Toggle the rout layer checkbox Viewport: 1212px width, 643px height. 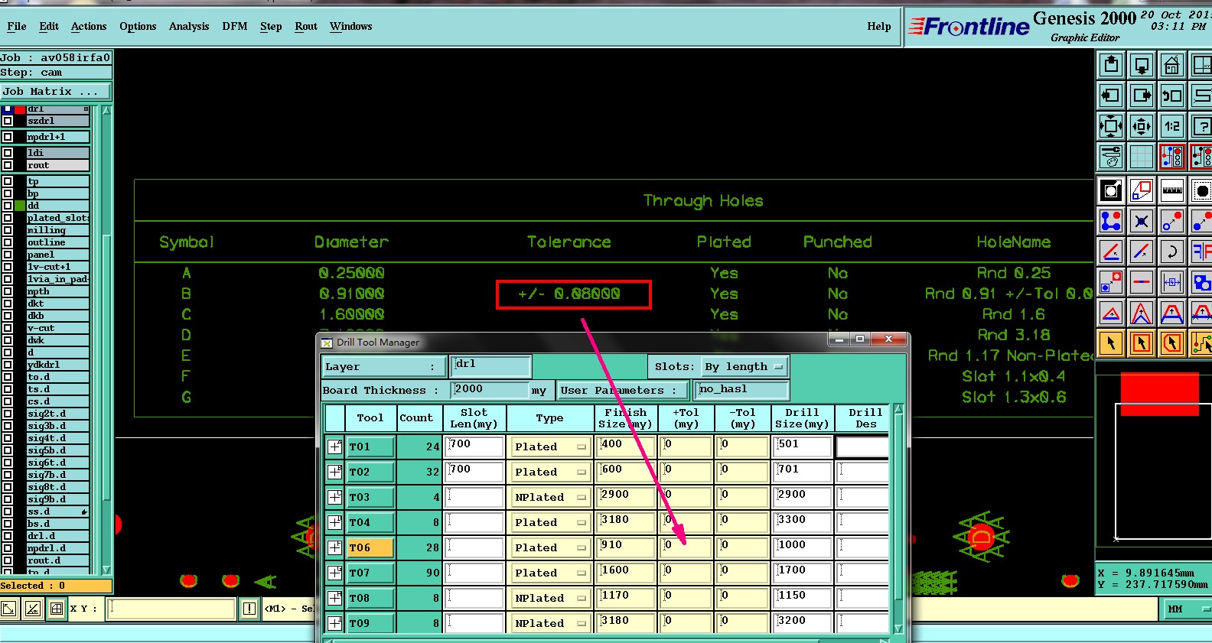click(x=8, y=165)
